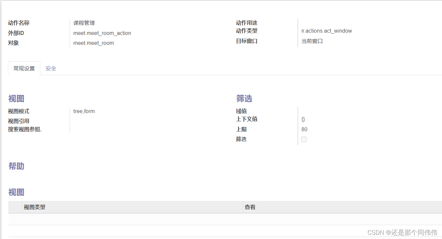The height and width of the screenshot is (239, 442).
Task: Select the tree,form view mode value
Action: tap(84, 111)
